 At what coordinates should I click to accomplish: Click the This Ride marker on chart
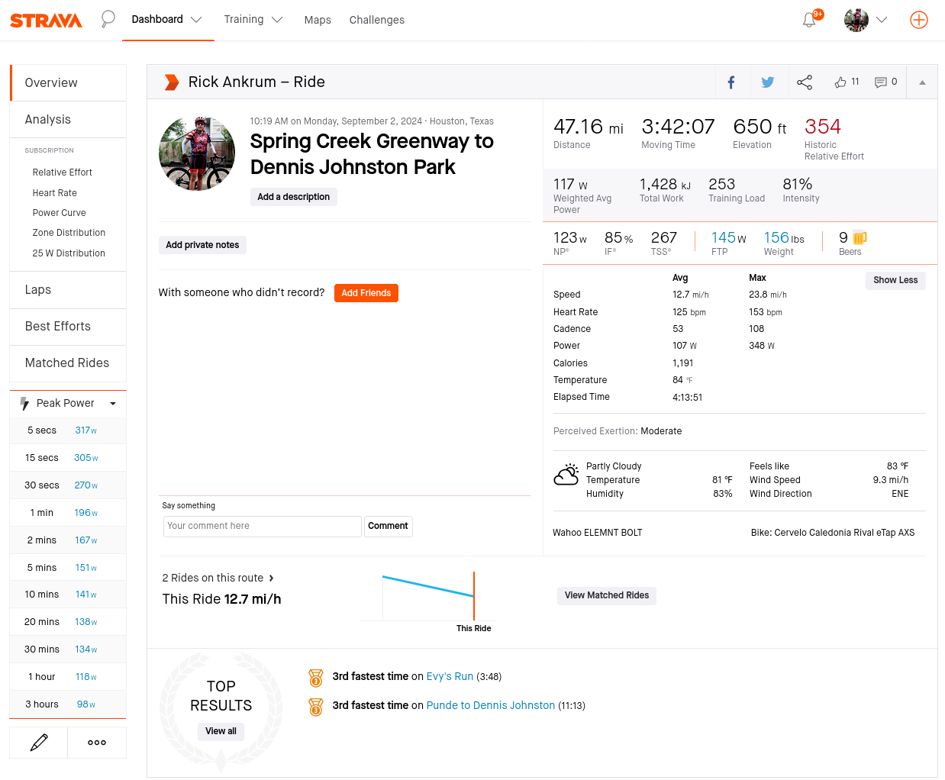click(474, 596)
